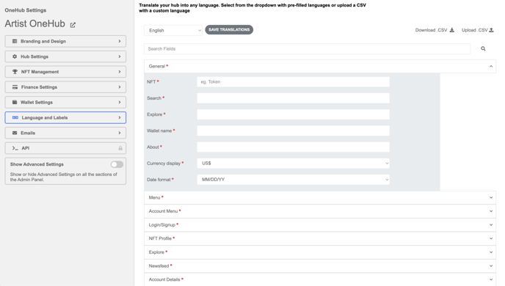Click the API lock icon

pos(120,148)
